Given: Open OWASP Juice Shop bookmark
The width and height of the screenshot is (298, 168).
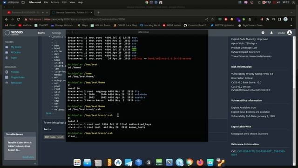Looking at the screenshot, I should point(125,25).
